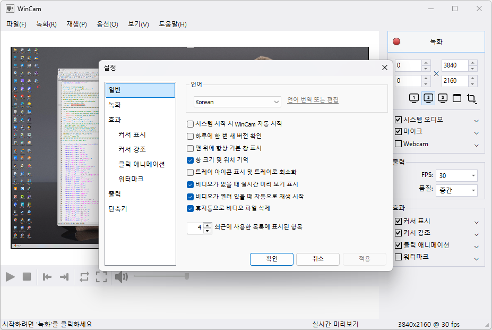
Task: Select 단축키 category in settings list
Action: point(140,209)
